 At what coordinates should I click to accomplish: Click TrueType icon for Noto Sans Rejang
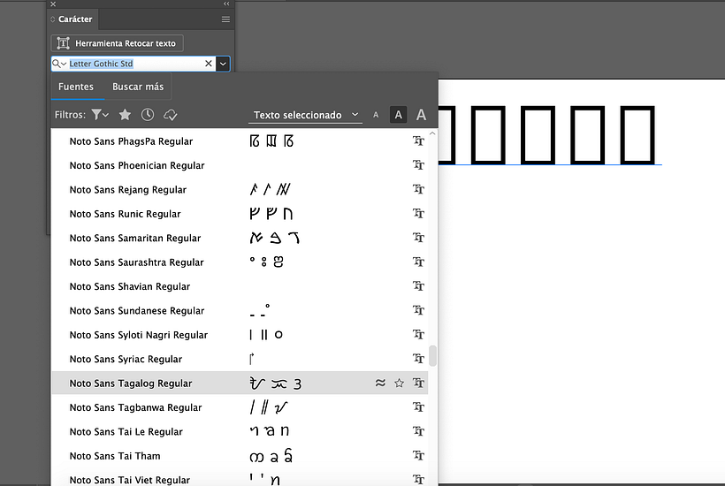pyautogui.click(x=418, y=189)
